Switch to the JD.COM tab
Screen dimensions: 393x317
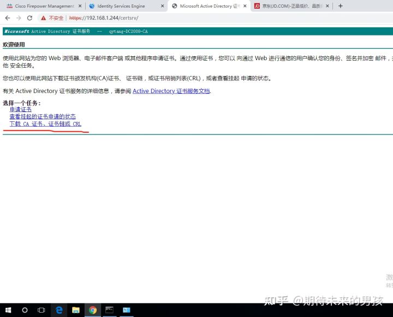tap(291, 6)
